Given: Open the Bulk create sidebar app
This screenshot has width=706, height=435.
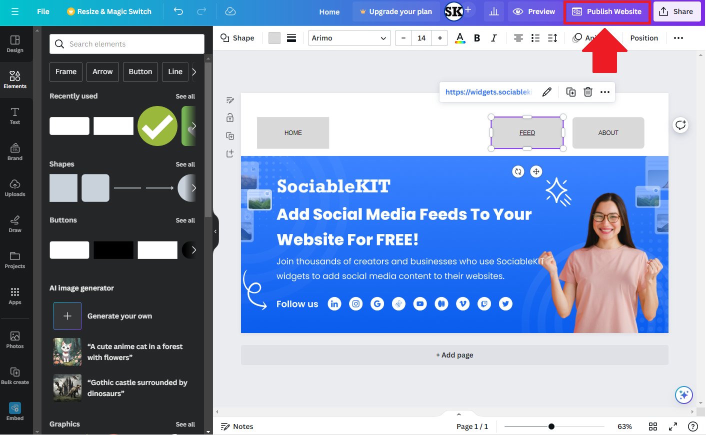Looking at the screenshot, I should (x=15, y=376).
